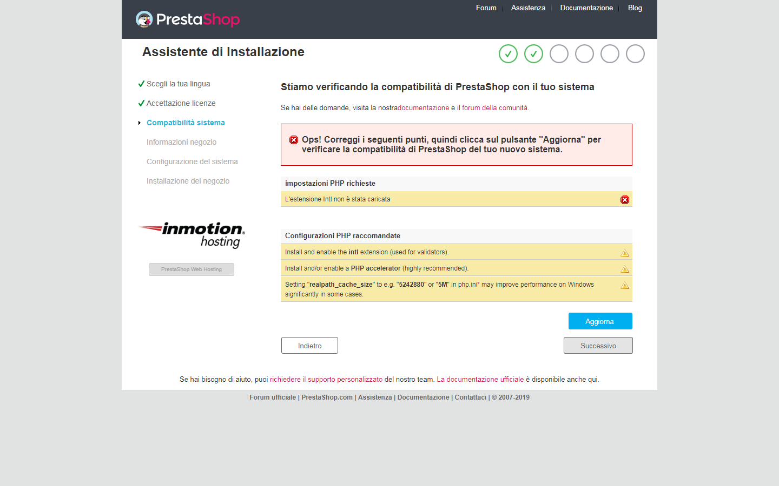
Task: Click the InMotion Hosting logo
Action: (x=192, y=235)
